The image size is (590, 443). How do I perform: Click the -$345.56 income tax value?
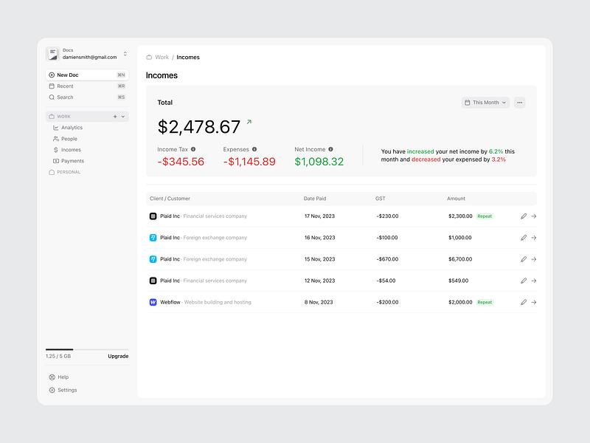(x=181, y=162)
